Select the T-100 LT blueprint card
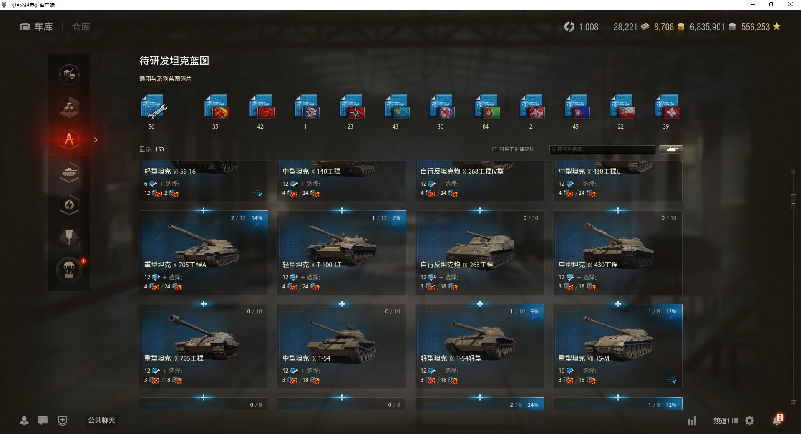This screenshot has height=434, width=801. click(341, 253)
